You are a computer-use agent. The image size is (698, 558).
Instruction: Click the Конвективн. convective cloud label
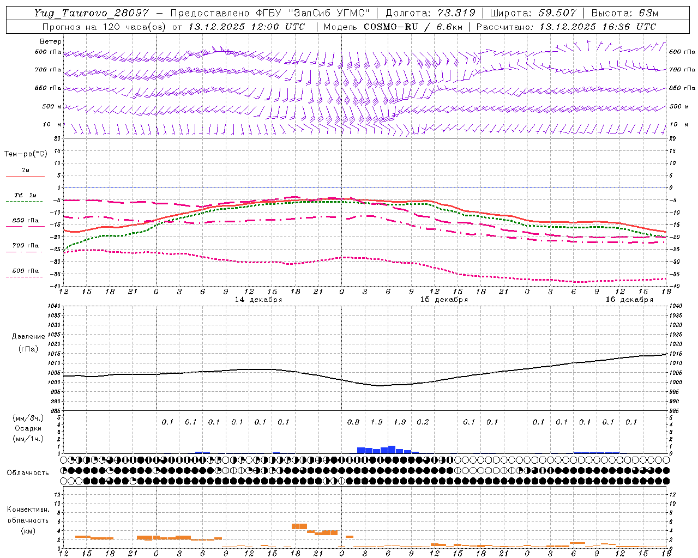(x=28, y=510)
